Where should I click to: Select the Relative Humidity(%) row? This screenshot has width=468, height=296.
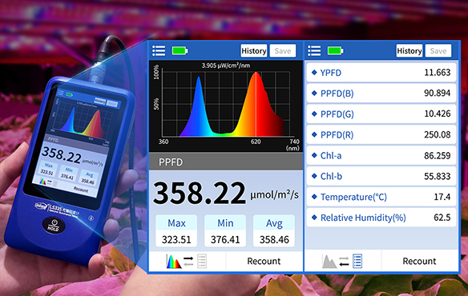tap(381, 218)
